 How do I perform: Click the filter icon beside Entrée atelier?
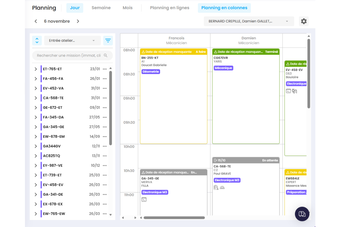(x=108, y=41)
